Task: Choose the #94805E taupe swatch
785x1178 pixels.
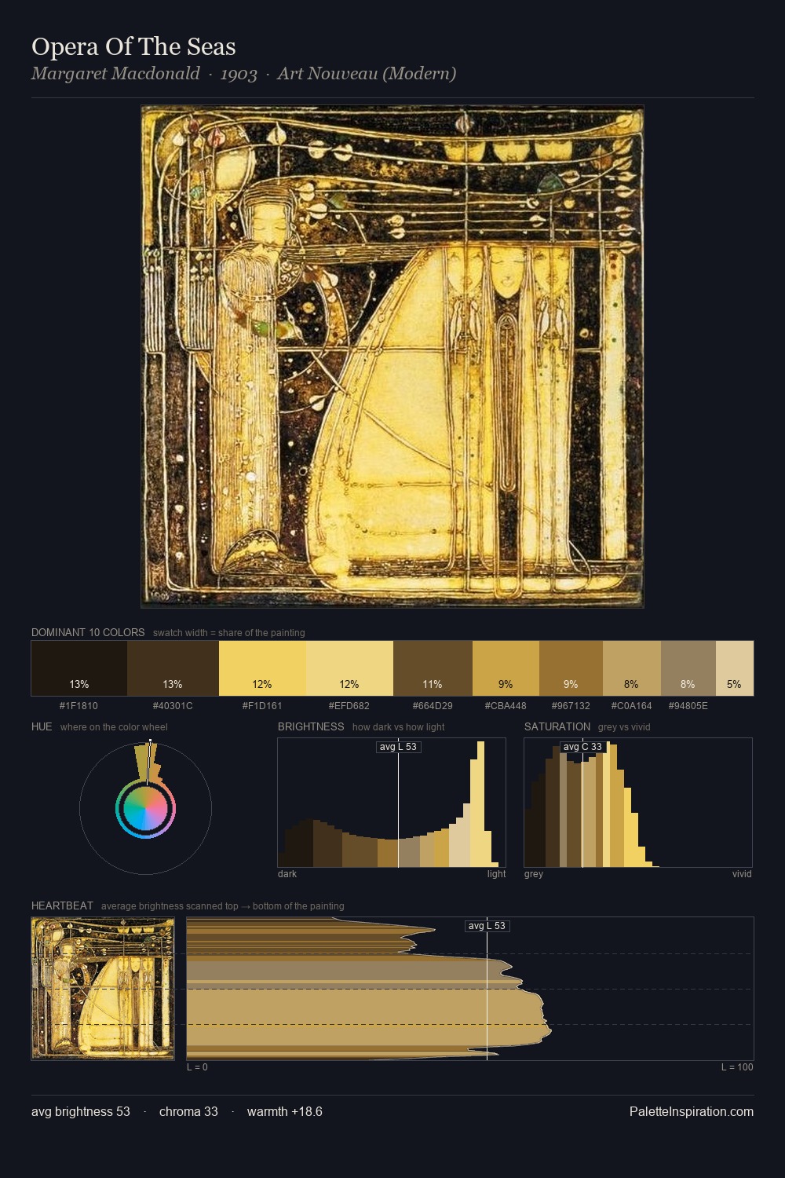Action: pos(688,668)
